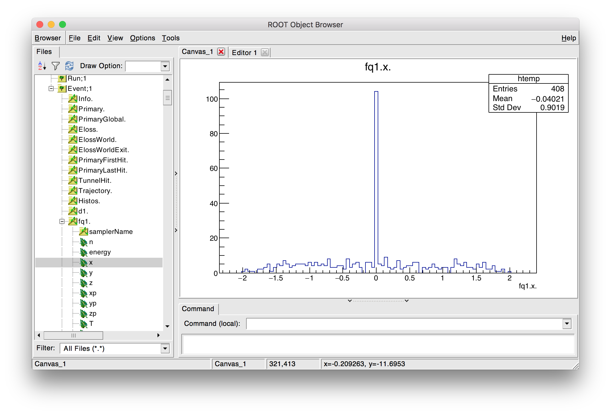Open the Filter file type dropdown

click(165, 348)
